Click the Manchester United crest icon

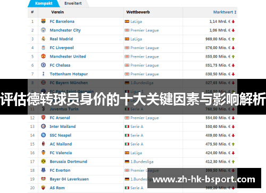pyautogui.click(x=43, y=57)
